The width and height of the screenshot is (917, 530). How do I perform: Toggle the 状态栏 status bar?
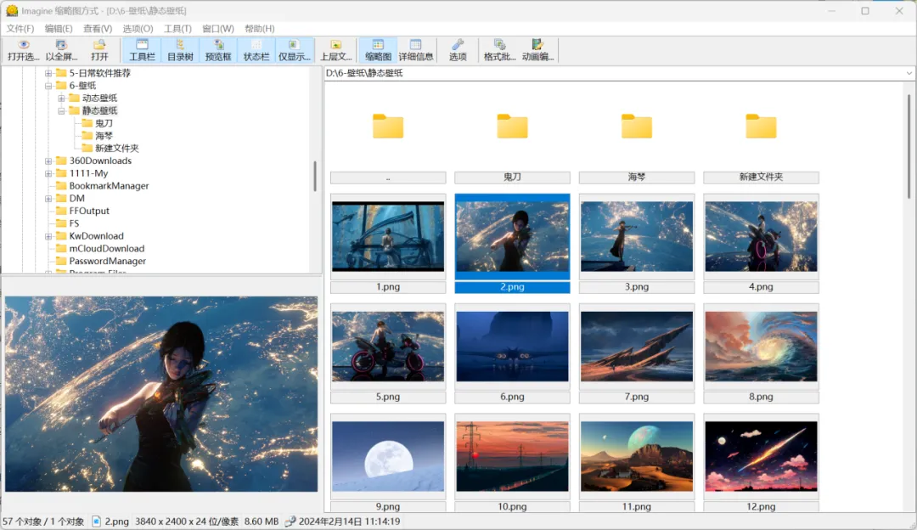click(x=256, y=50)
